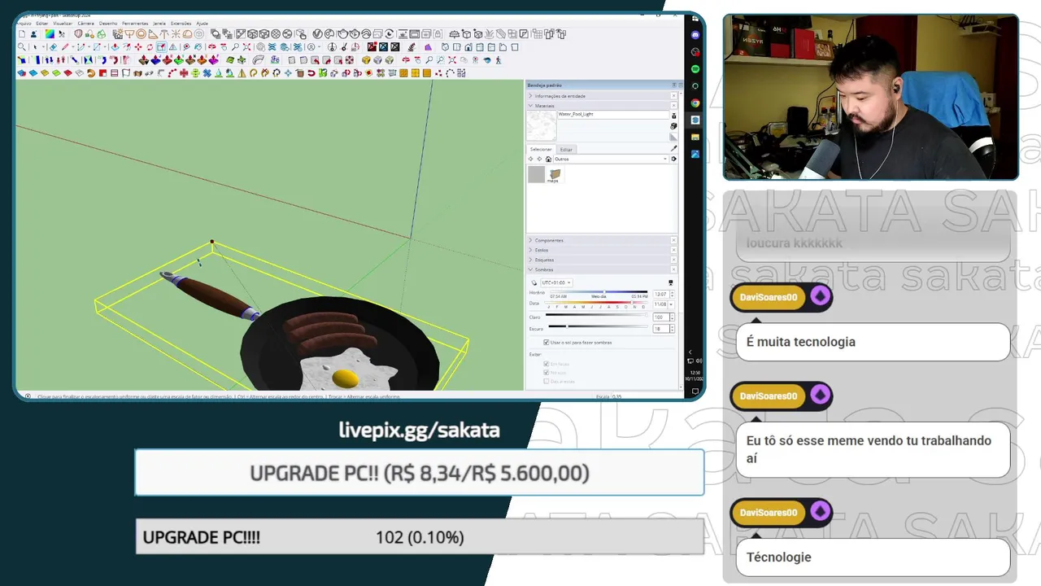
Task: Open the Ajuda menu
Action: point(203,24)
